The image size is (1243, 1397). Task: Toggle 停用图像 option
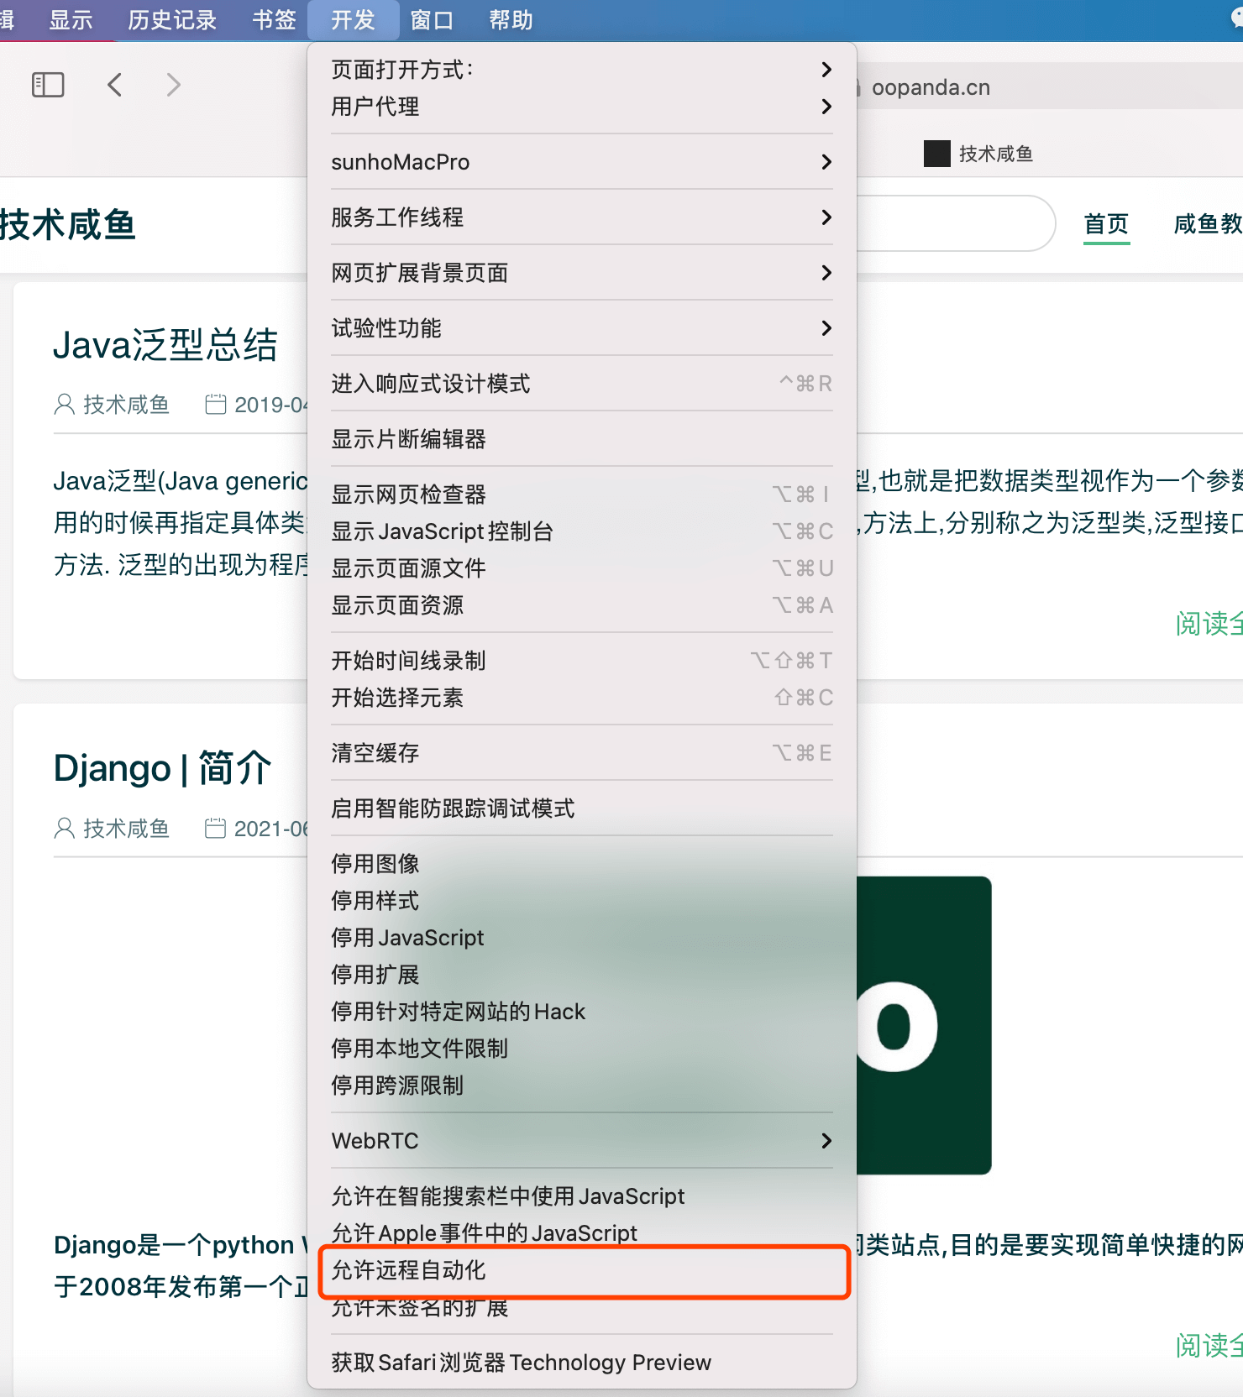[582, 864]
